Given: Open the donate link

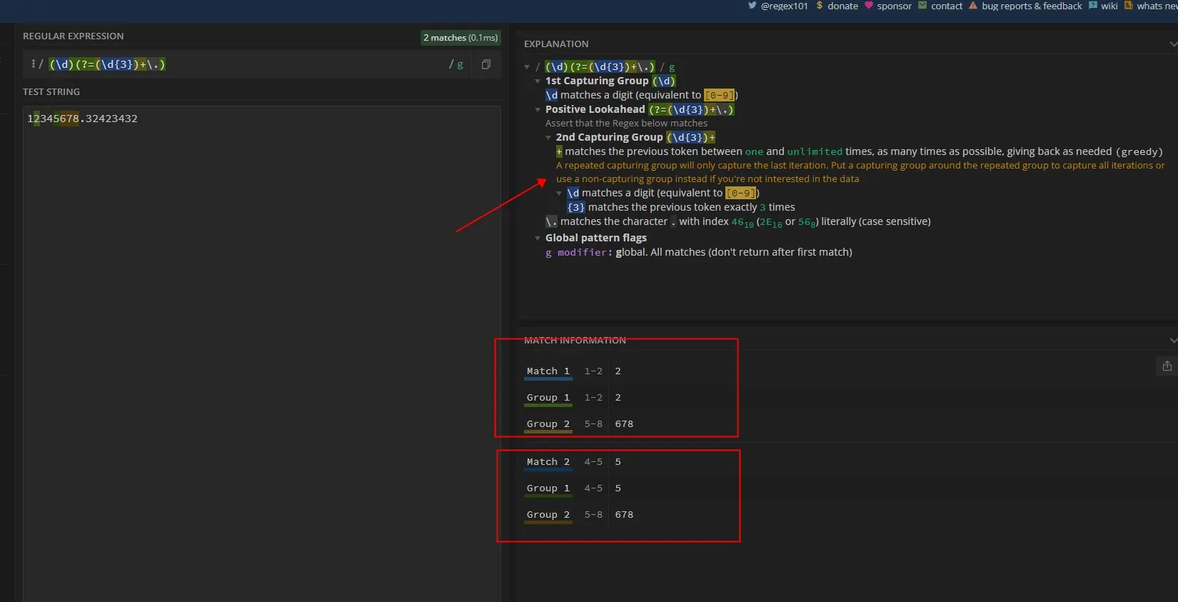Looking at the screenshot, I should pyautogui.click(x=842, y=6).
